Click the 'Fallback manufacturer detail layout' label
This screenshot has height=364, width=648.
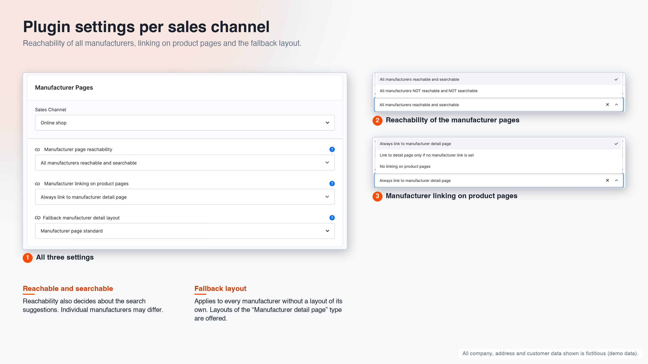click(81, 218)
